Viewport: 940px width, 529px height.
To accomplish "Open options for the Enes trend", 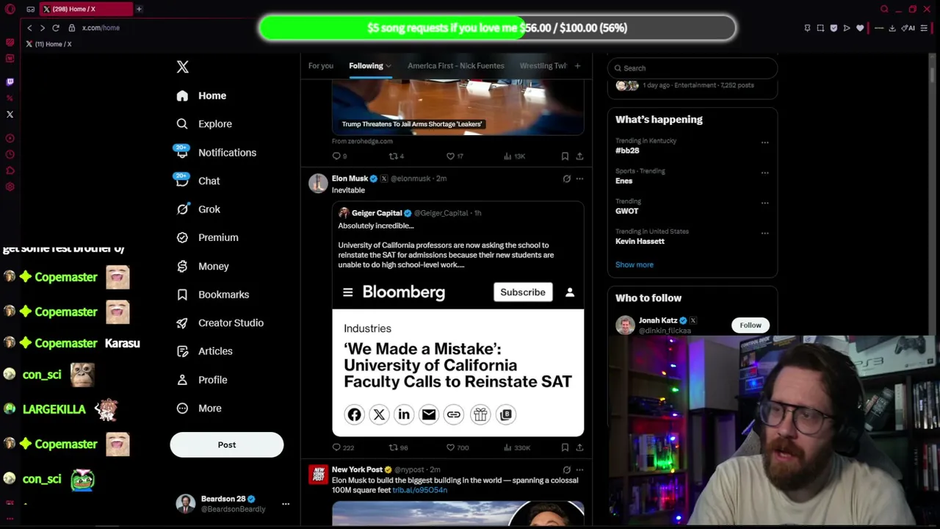I will pyautogui.click(x=764, y=173).
